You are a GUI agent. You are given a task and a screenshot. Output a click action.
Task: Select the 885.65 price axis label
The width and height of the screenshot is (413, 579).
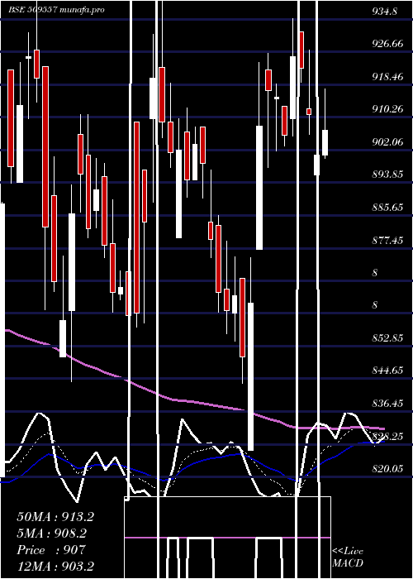click(387, 207)
